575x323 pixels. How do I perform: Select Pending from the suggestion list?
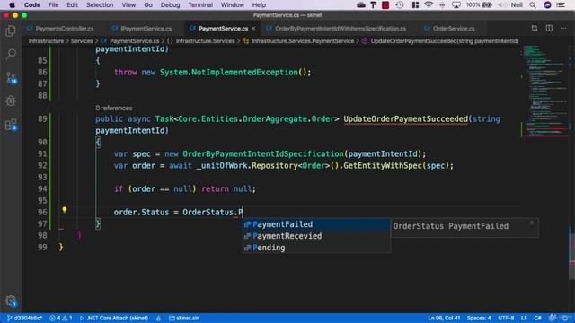point(316,248)
